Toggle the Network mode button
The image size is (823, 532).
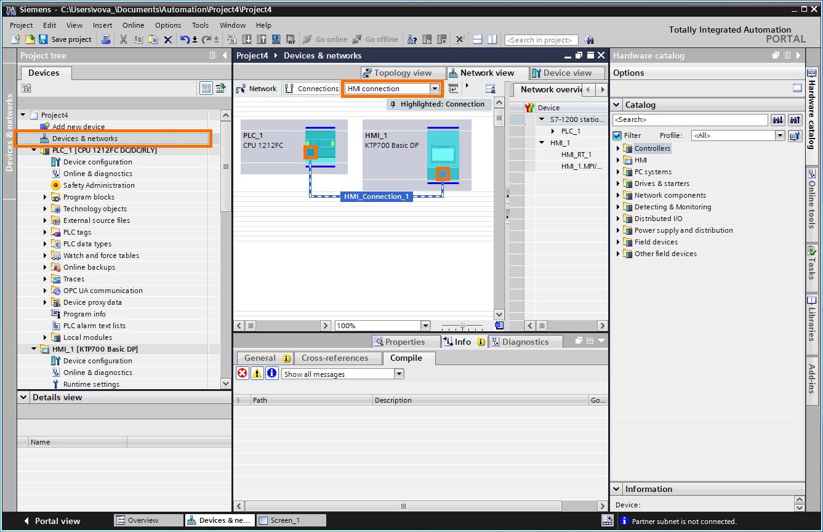click(x=256, y=89)
